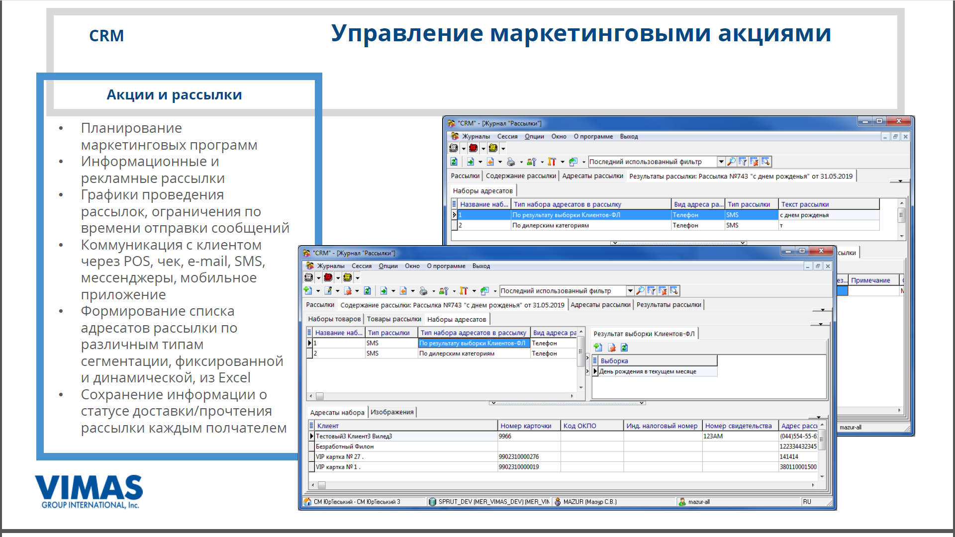The image size is (955, 537).
Task: Switch to Адресаты рассылки tab in front window
Action: pyautogui.click(x=600, y=305)
